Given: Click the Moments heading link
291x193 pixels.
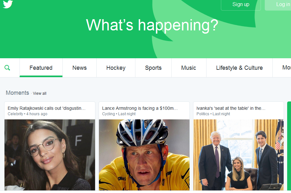Looking at the screenshot, I should click(17, 93).
